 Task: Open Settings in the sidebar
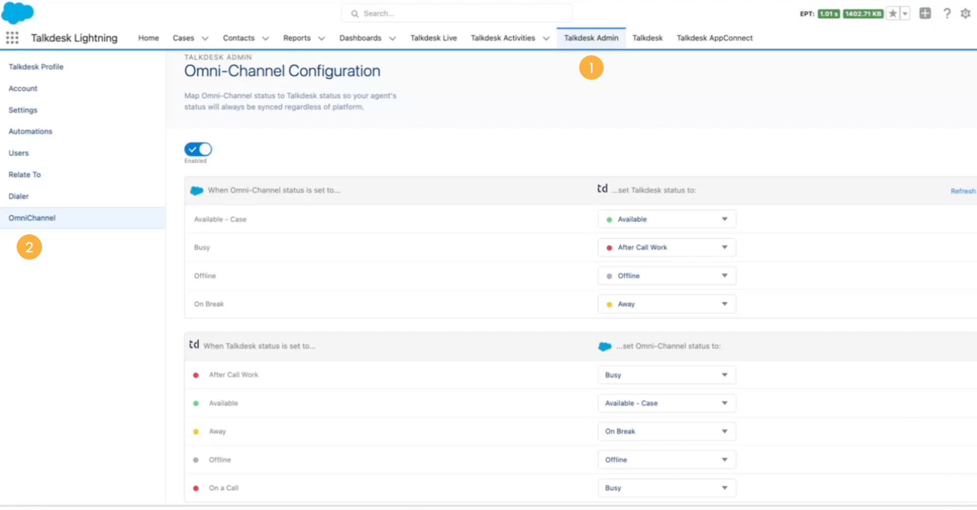[23, 110]
